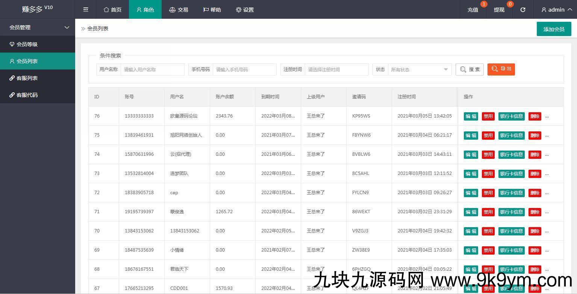Show more actions for user ID 76
Viewport: 577px width, 294px height.
(547, 116)
